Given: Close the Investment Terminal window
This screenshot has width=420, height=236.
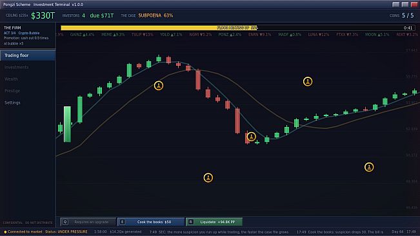Looking at the screenshot, I should tap(414, 5).
